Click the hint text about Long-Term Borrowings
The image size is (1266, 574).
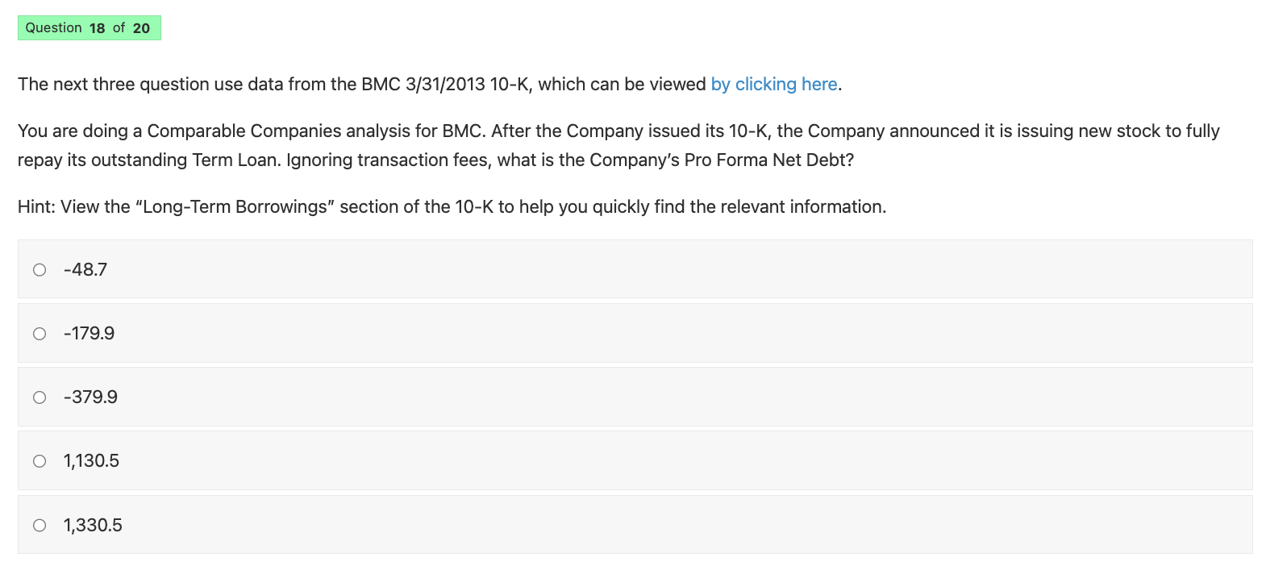click(451, 206)
